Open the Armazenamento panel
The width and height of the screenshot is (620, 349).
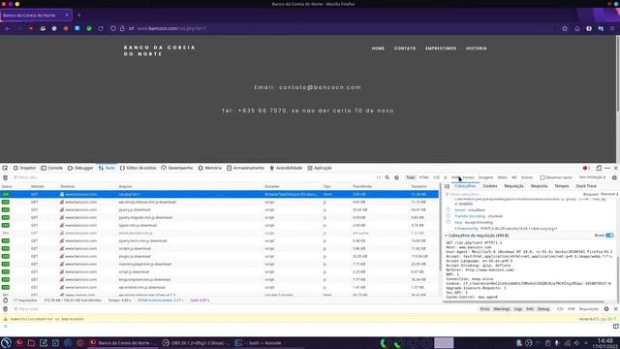[x=245, y=168]
